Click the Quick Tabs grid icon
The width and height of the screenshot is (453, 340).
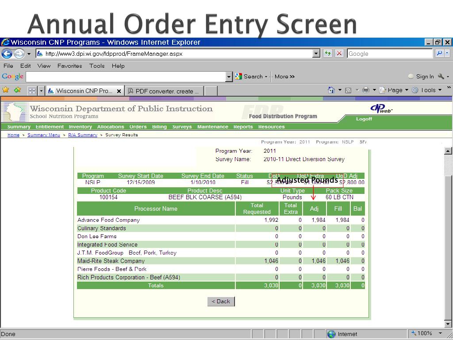pyautogui.click(x=32, y=91)
